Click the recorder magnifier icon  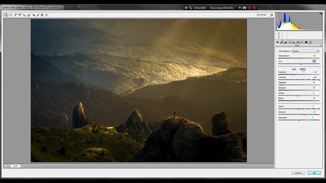(x=191, y=8)
